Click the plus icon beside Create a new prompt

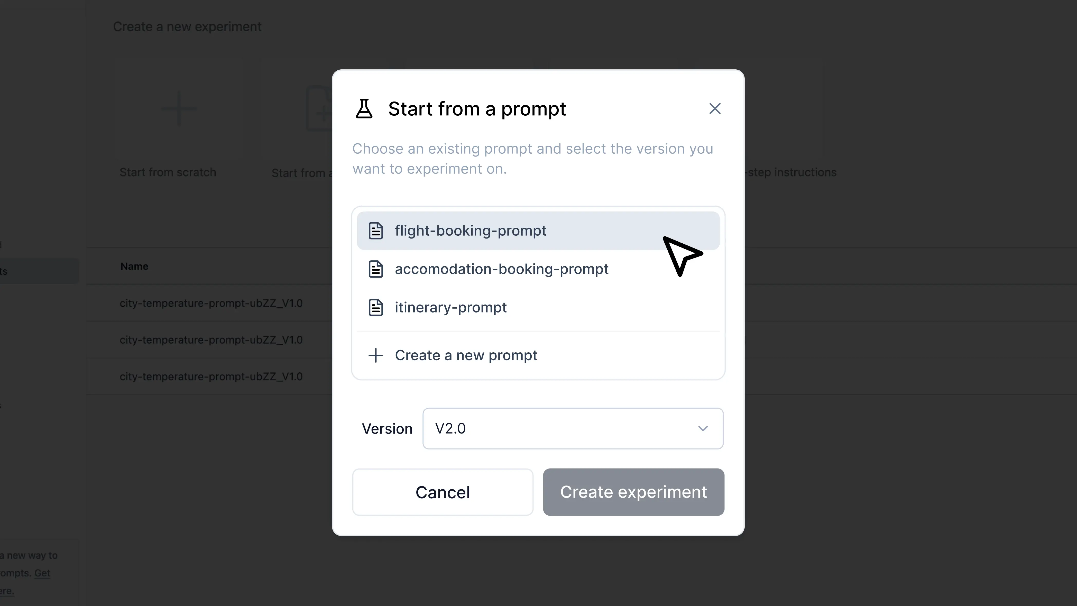tap(375, 355)
